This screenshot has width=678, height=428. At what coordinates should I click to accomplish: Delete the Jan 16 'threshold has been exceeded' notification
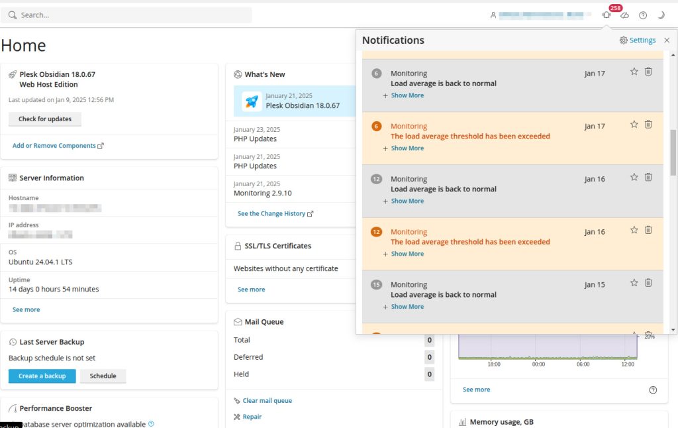[x=648, y=230]
